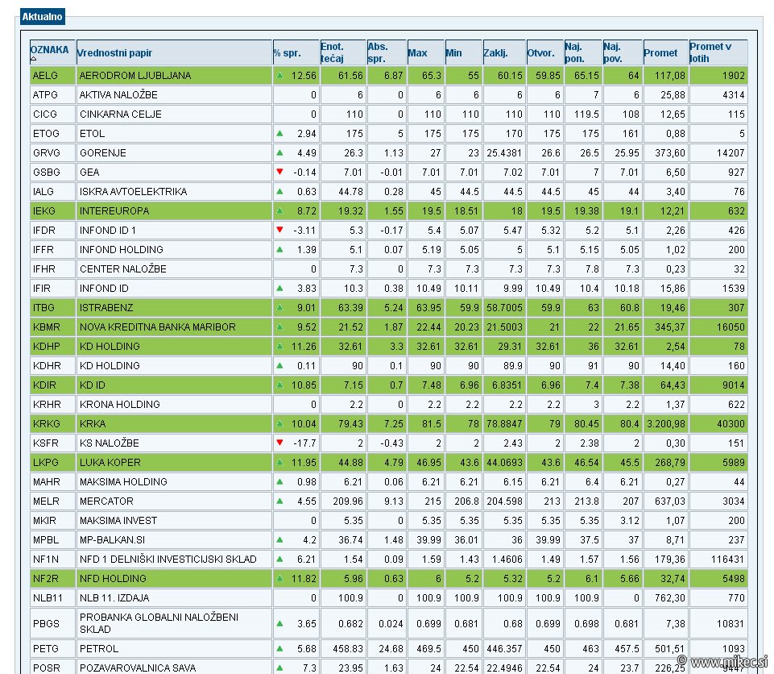Select PETROL security name
774x674 pixels.
(x=99, y=648)
